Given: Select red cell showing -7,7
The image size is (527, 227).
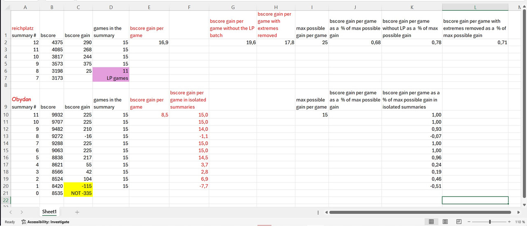Looking at the screenshot, I should (189, 186).
